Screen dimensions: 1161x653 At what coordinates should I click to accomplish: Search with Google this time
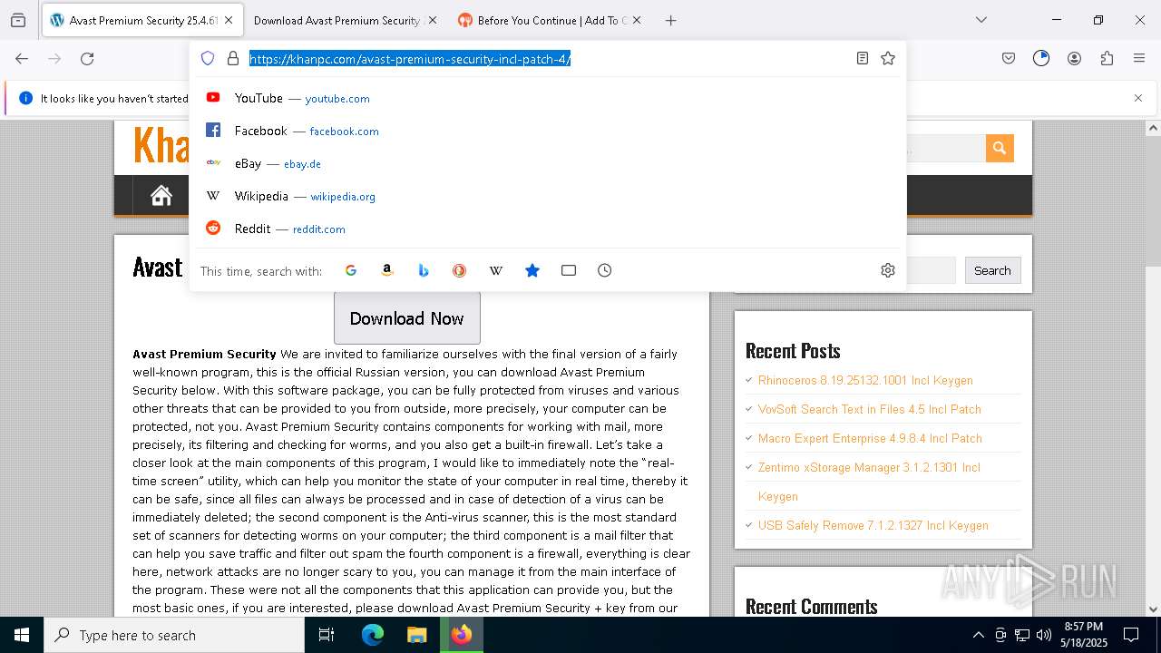(x=351, y=270)
